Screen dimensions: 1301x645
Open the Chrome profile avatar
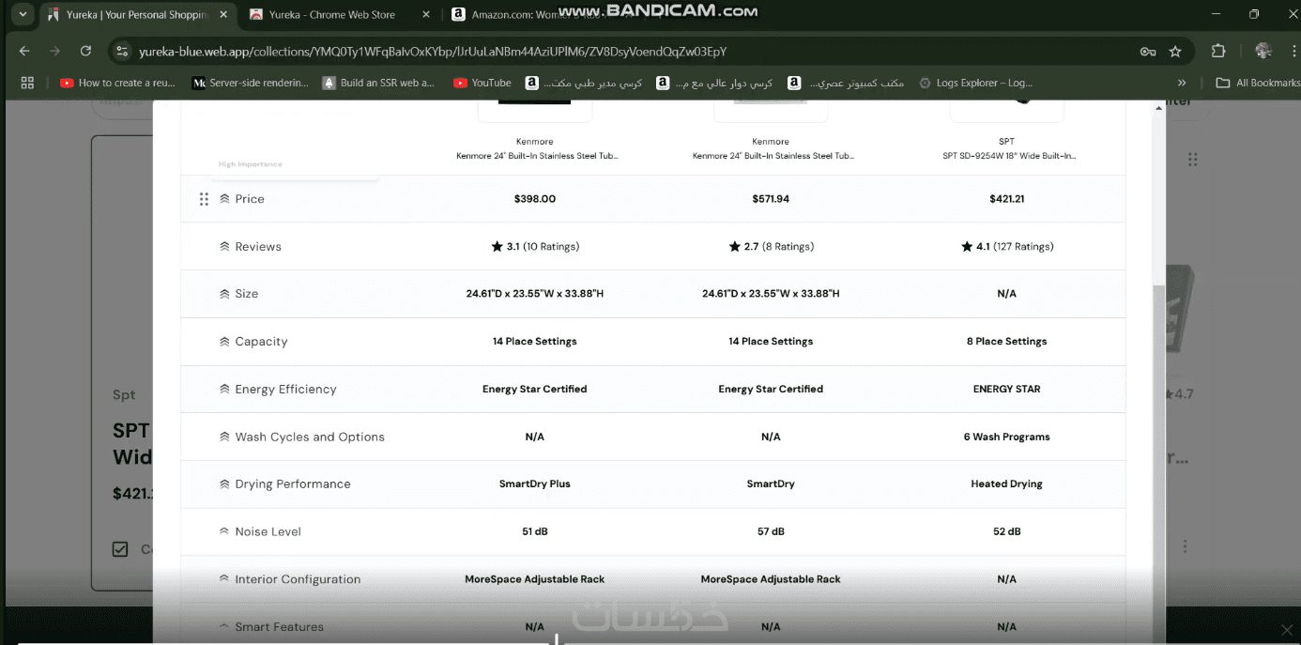pyautogui.click(x=1263, y=51)
